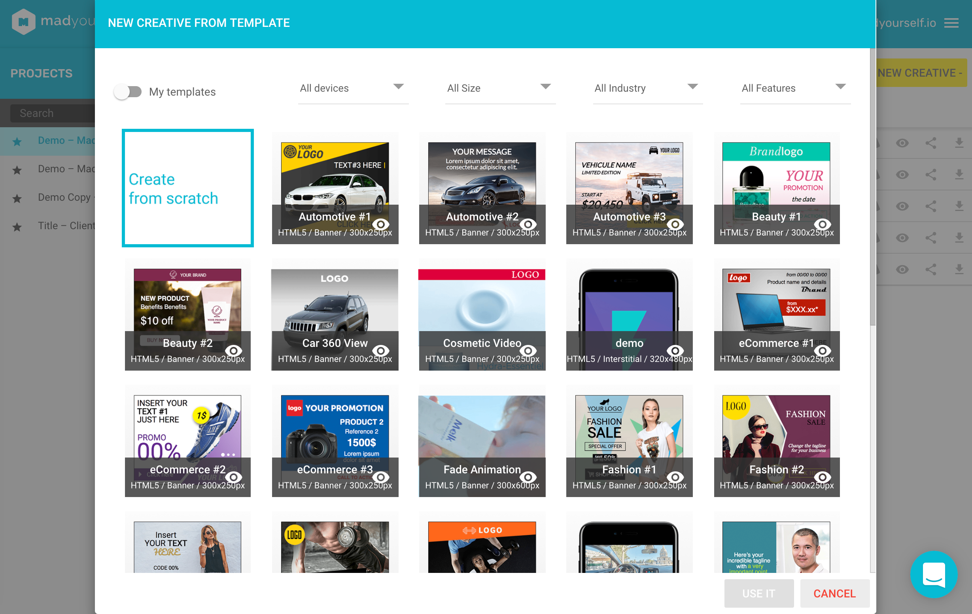Viewport: 972px width, 614px height.
Task: Unstar the highlighted Demo – Mad project
Action: click(x=17, y=141)
